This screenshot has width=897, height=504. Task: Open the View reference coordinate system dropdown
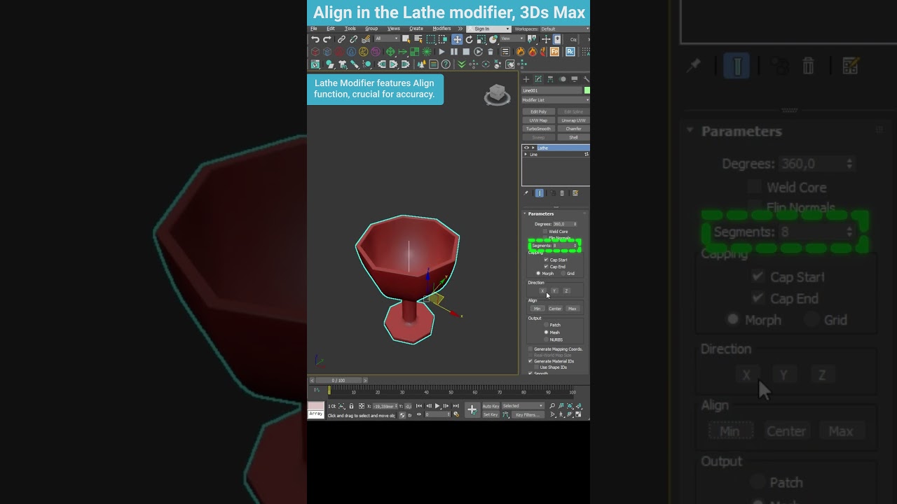click(x=512, y=38)
